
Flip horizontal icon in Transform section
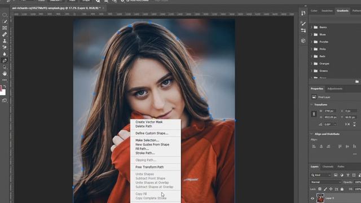pos(347,124)
